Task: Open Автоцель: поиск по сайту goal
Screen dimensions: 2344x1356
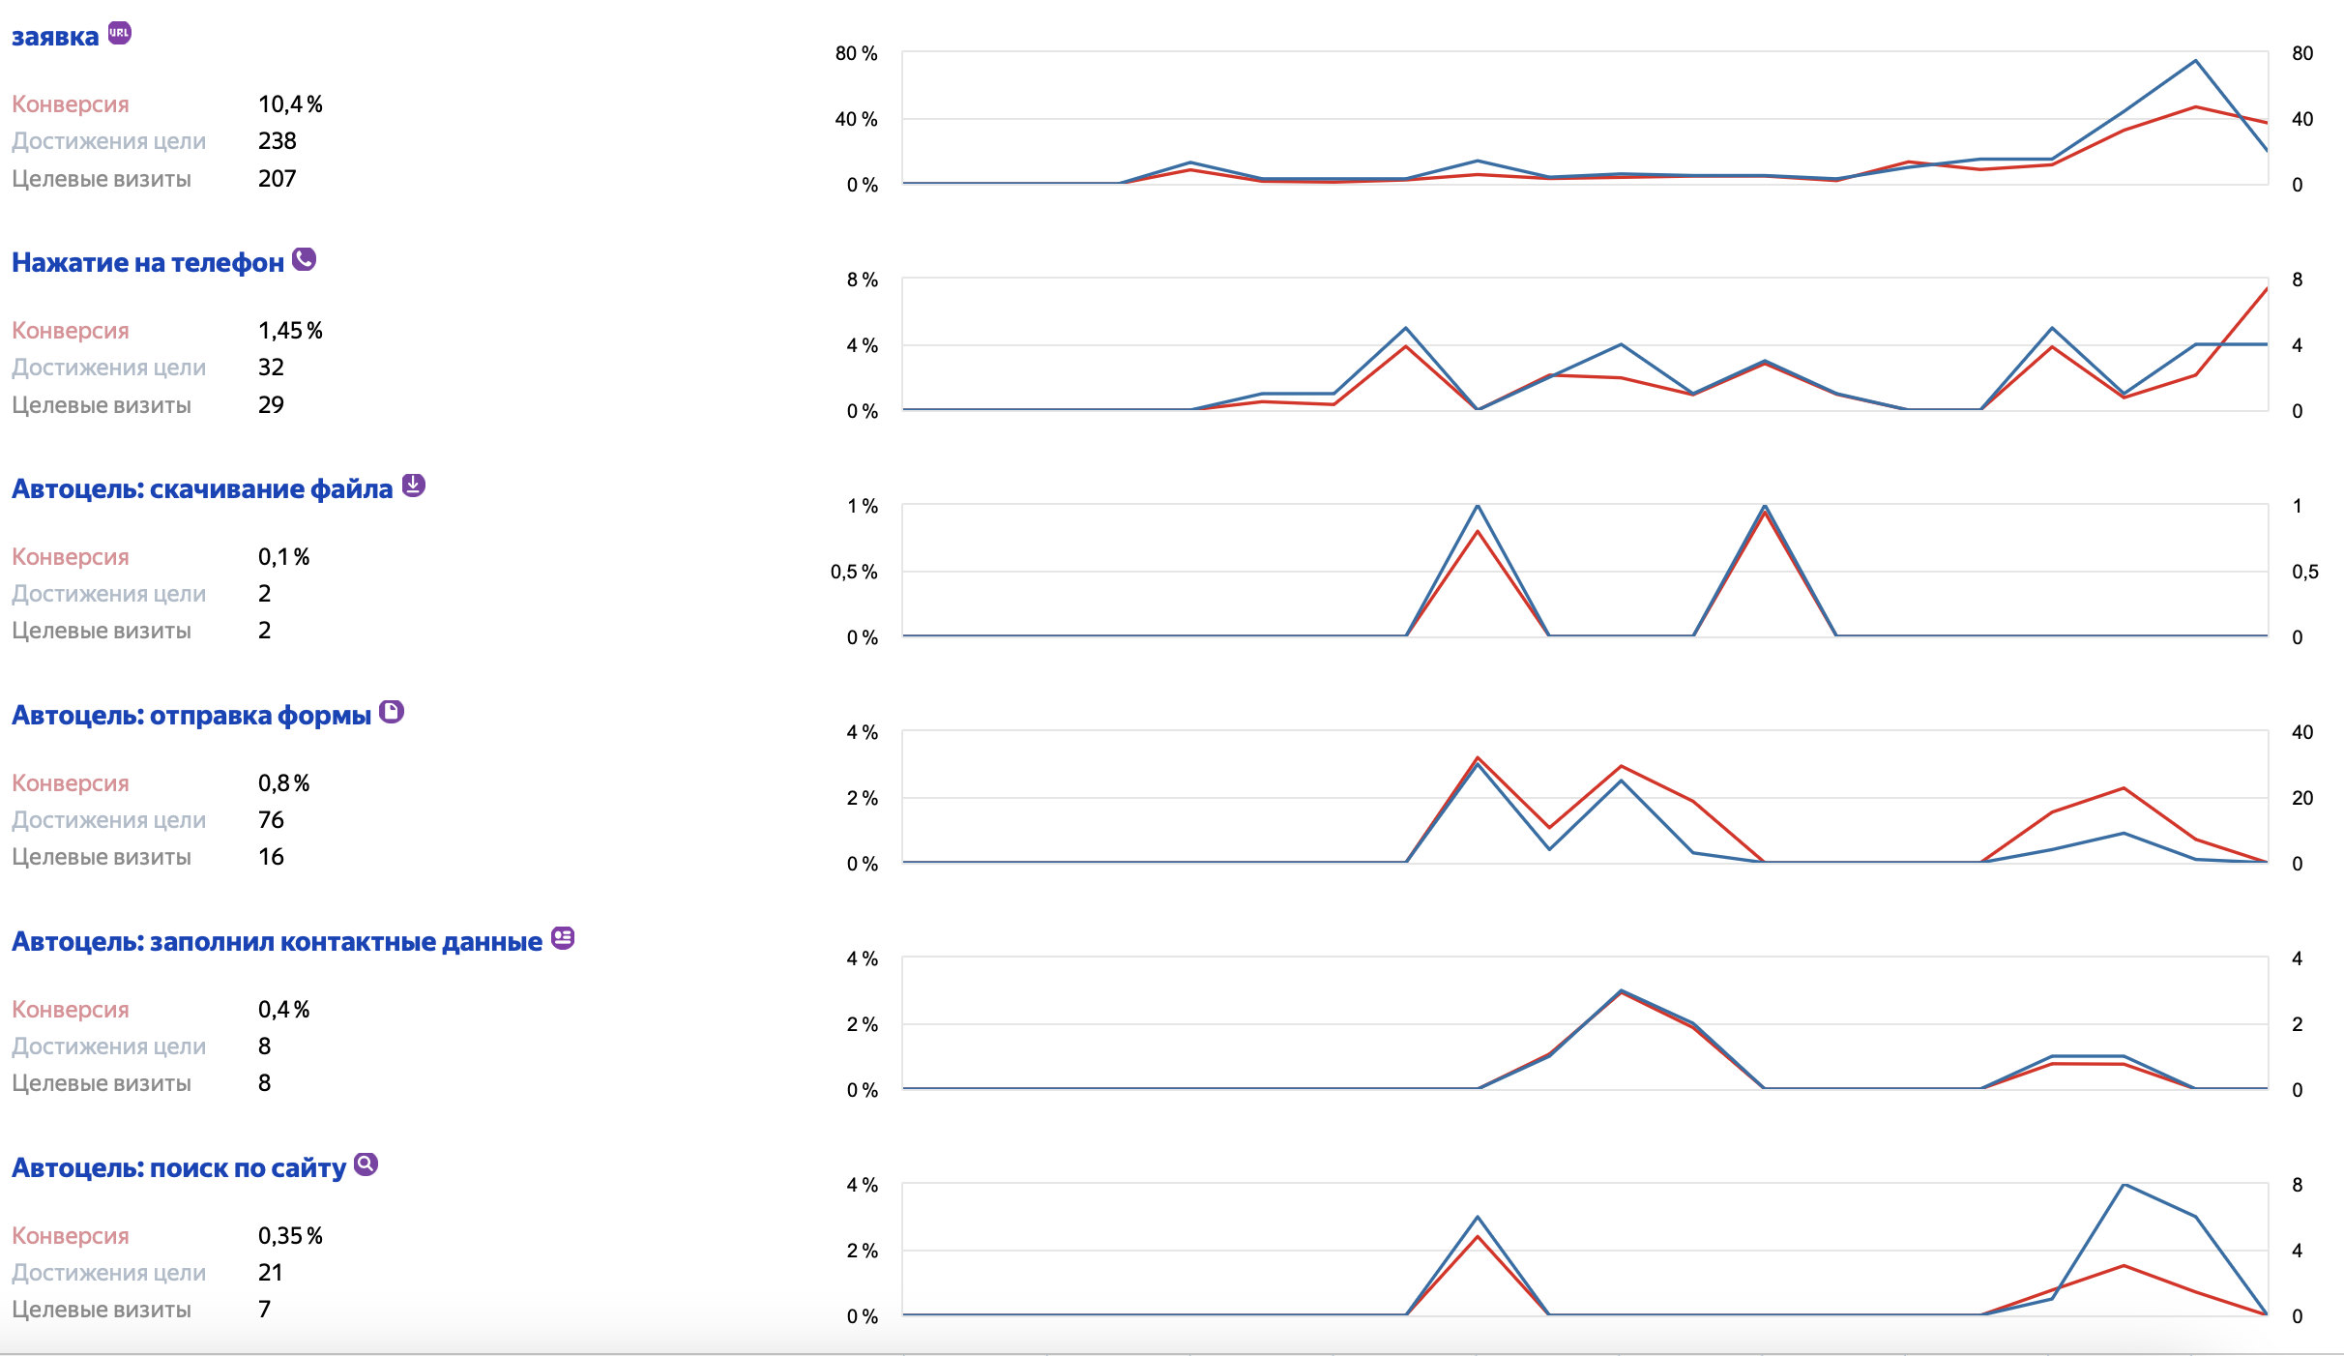Action: pos(178,1168)
